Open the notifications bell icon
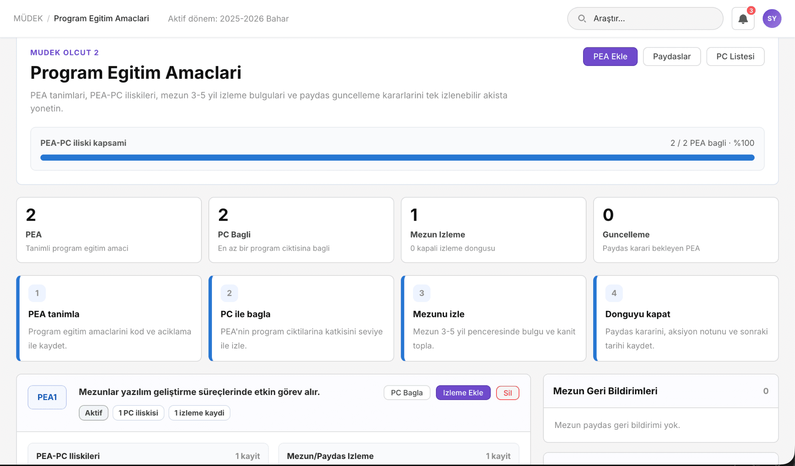The image size is (795, 466). 743,19
